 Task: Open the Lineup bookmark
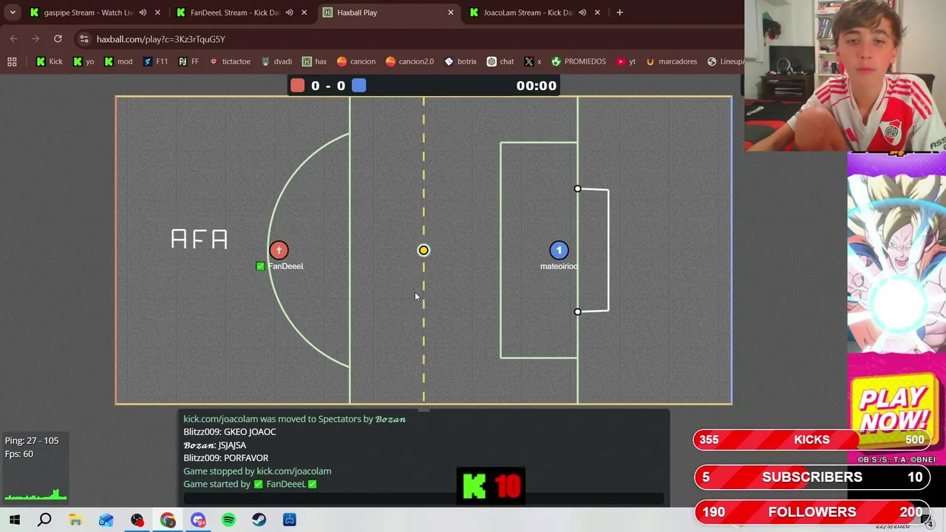725,61
